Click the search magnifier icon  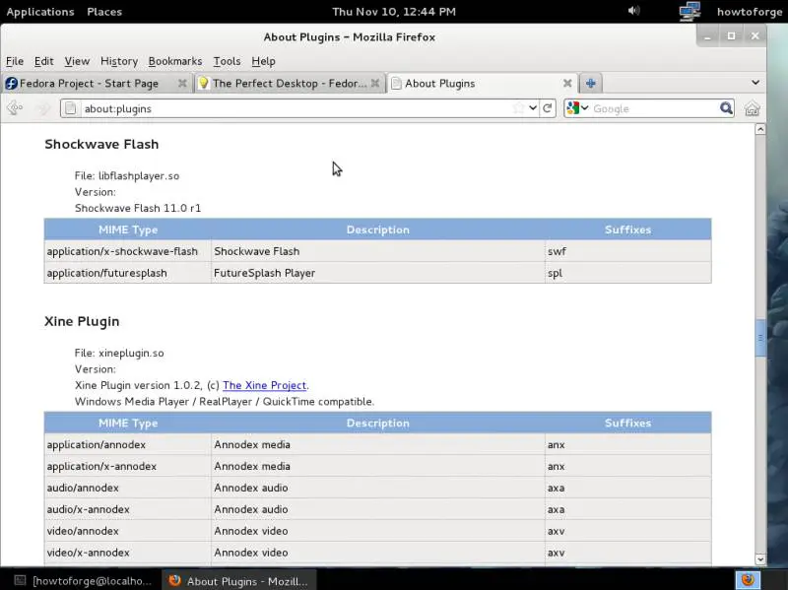tap(726, 108)
